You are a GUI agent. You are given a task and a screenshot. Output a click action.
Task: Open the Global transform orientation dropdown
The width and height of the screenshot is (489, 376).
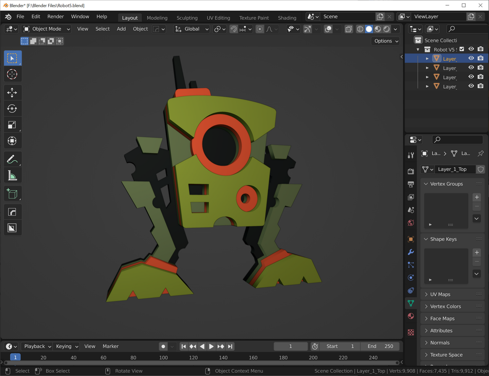(x=192, y=29)
